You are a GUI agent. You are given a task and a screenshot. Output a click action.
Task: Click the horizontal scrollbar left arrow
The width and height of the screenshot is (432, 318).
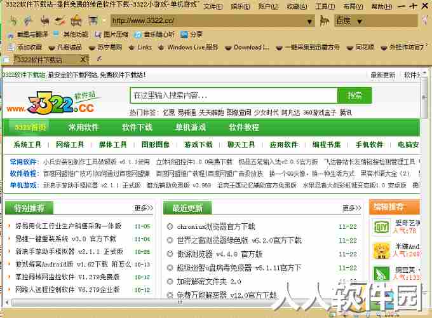[7, 303]
